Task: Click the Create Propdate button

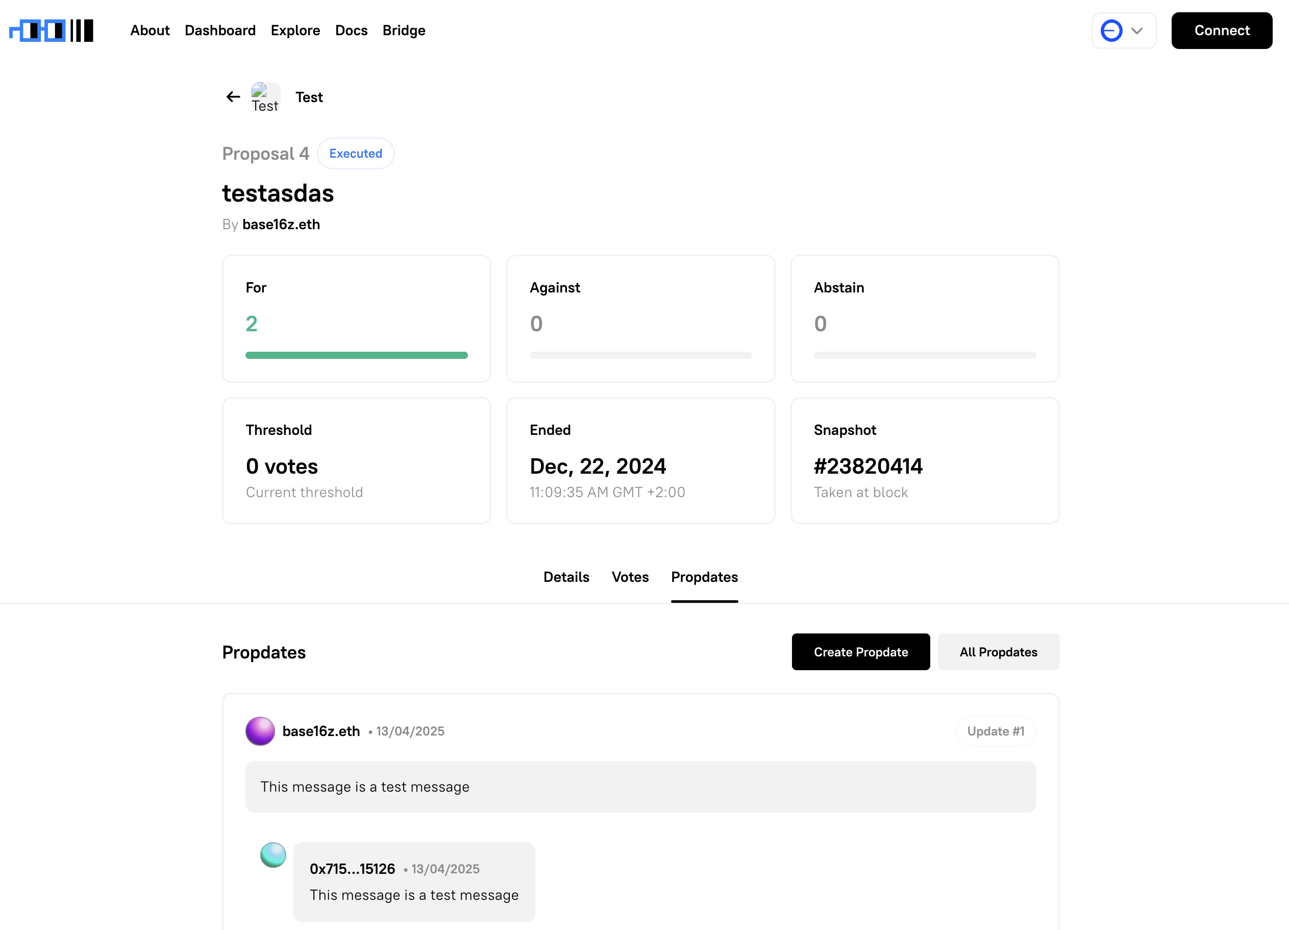Action: pos(860,652)
